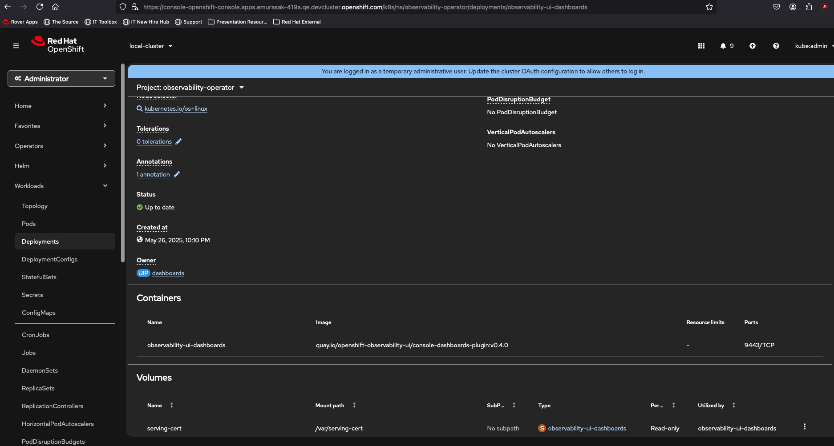Sort volumes by Utilized by column

coord(734,405)
